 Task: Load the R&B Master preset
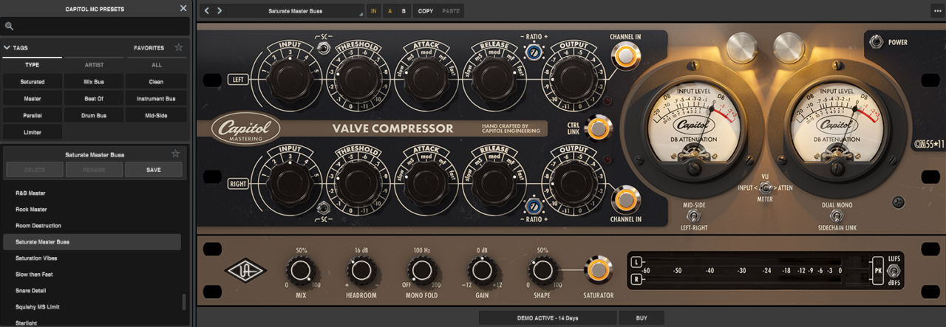click(x=92, y=193)
